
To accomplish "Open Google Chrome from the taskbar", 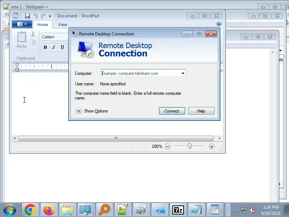I will point(30,210).
